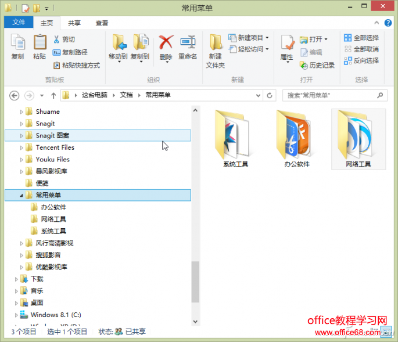Select 网络工具 in the folder tree

click(x=53, y=219)
